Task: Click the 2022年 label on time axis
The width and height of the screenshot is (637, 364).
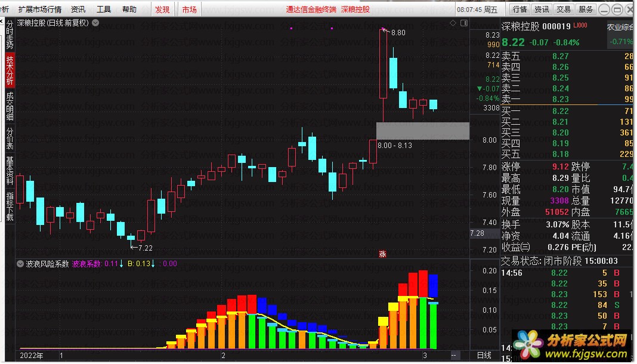Action: 31,356
